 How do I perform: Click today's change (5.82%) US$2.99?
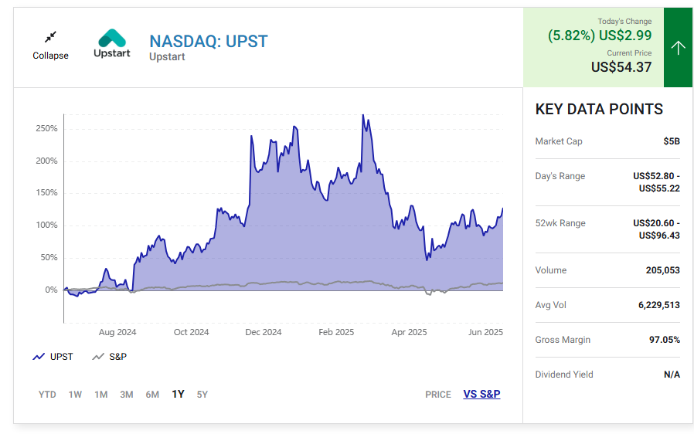600,36
